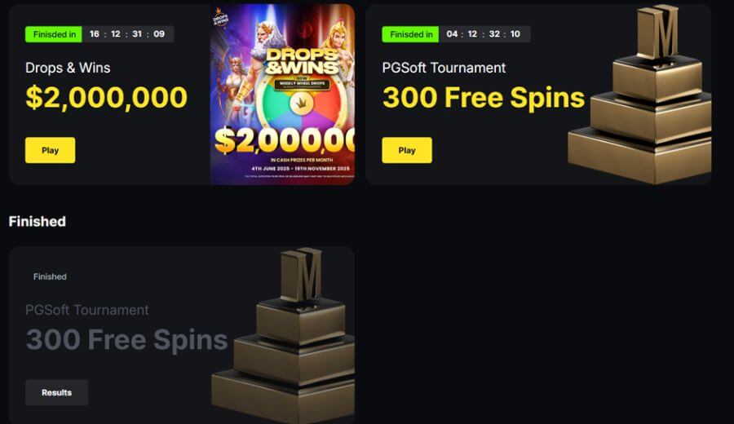Click the golden M atop the active tournament trophy

[x=659, y=30]
